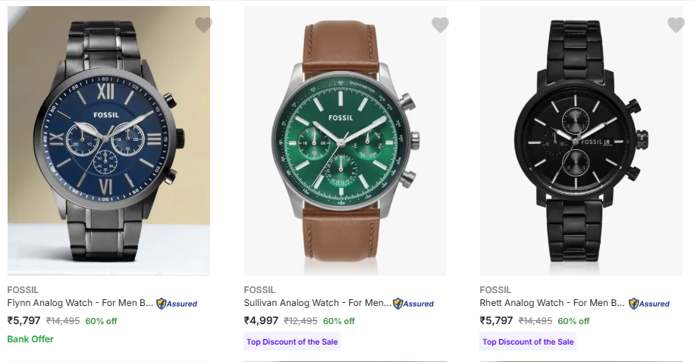Screen dimensions: 697x362
Task: Wishlist the Flynn watch via heart icon
Action: (x=203, y=25)
